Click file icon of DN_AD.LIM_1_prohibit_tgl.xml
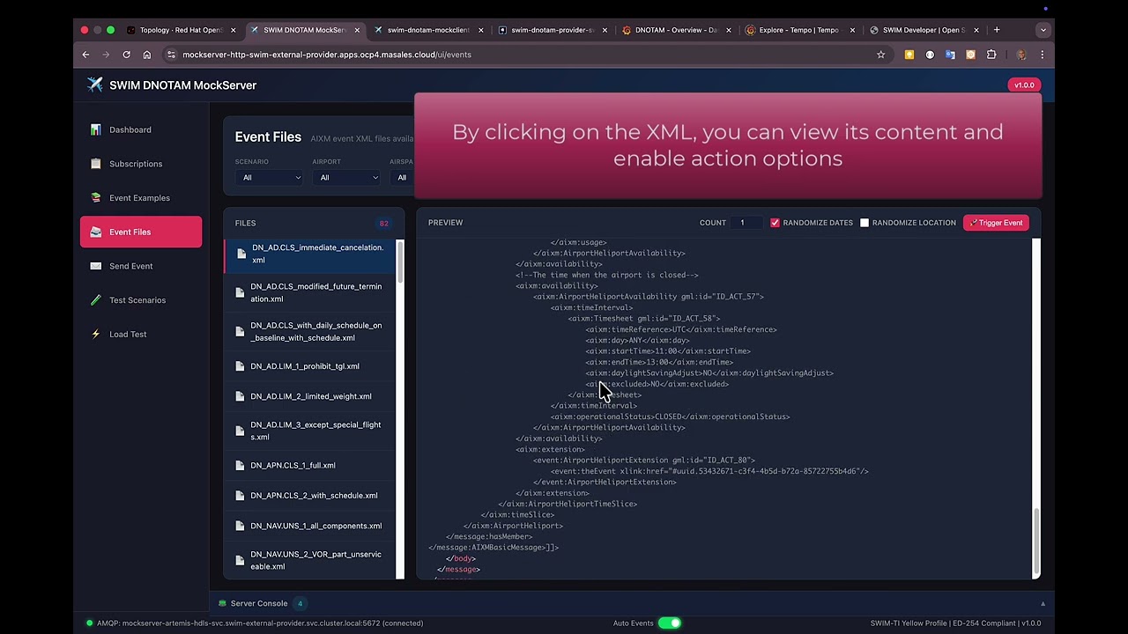 coord(240,366)
